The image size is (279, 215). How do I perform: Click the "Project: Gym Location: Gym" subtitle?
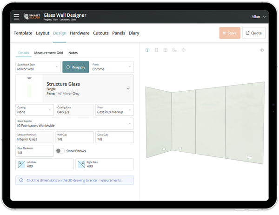[x=60, y=20]
